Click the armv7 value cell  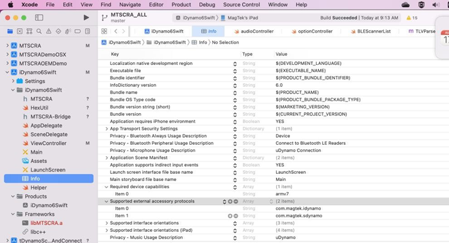point(282,194)
